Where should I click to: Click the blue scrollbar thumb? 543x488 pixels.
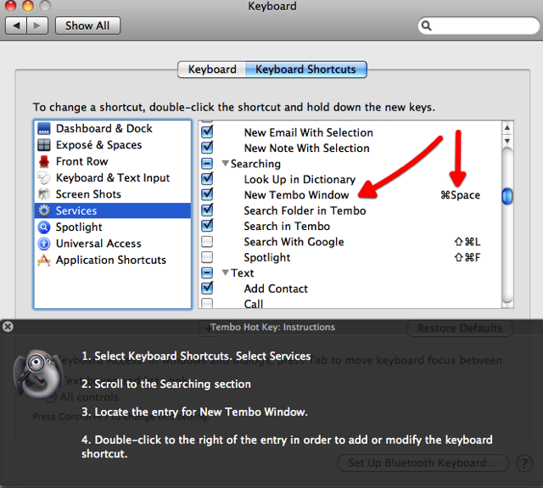[507, 196]
